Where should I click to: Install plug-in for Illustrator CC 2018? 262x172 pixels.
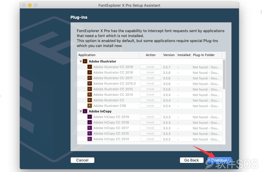click(x=150, y=72)
